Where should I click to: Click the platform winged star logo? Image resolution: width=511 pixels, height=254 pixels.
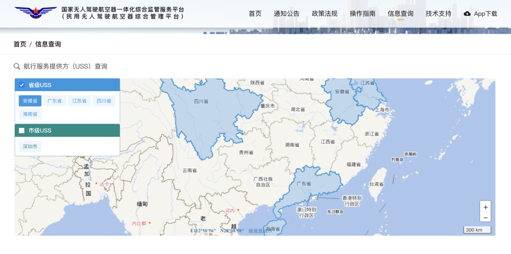(35, 13)
